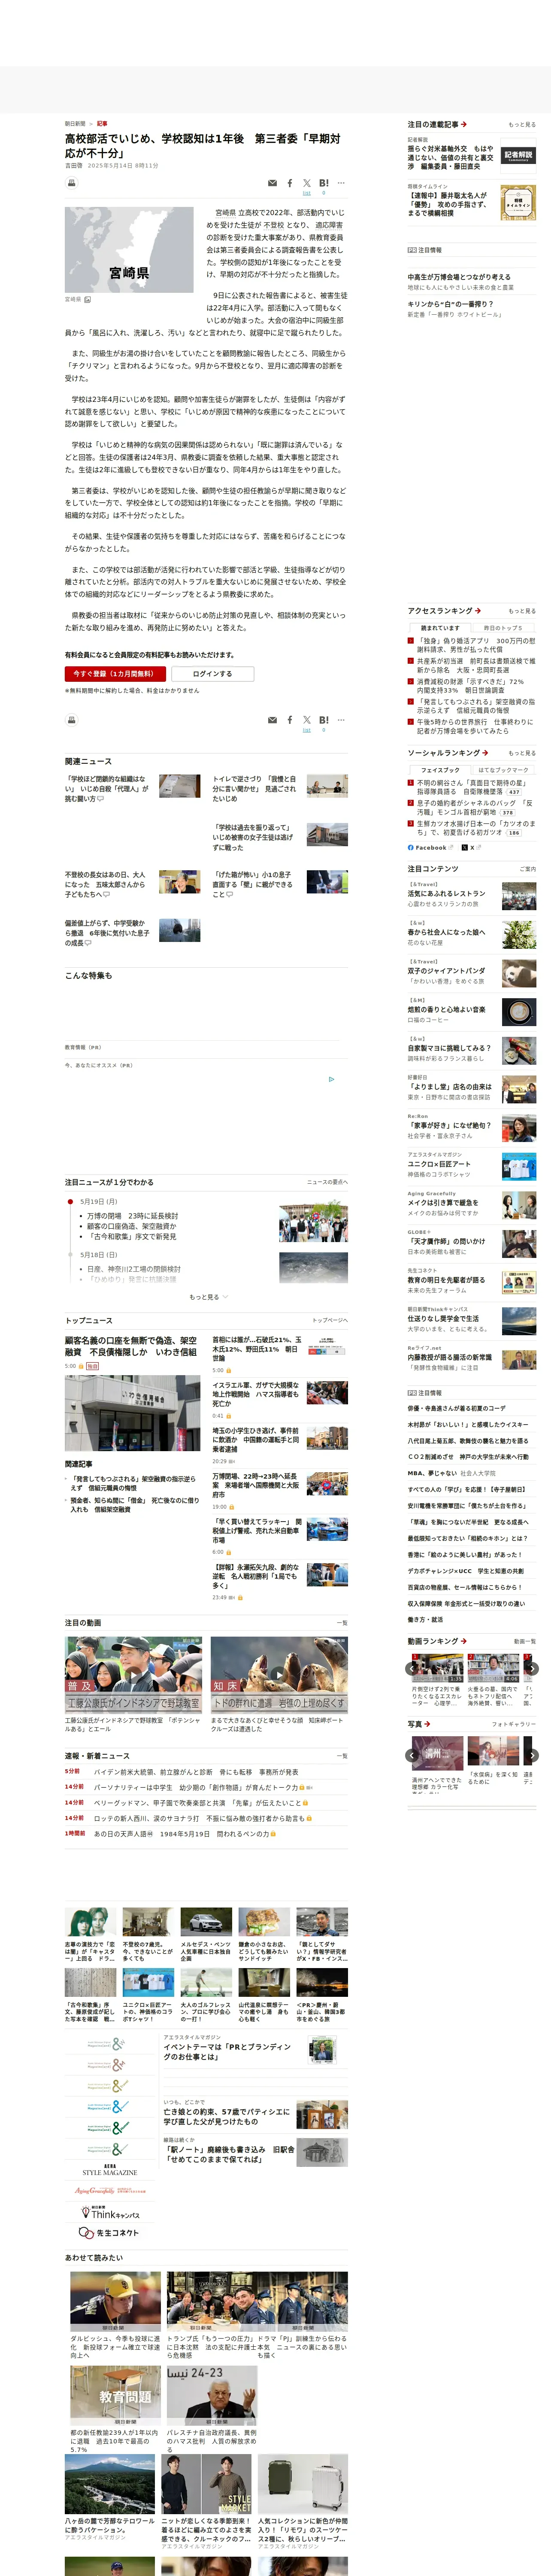The image size is (551, 2576).
Task: Select the はてなブックマーク tab
Action: [503, 770]
